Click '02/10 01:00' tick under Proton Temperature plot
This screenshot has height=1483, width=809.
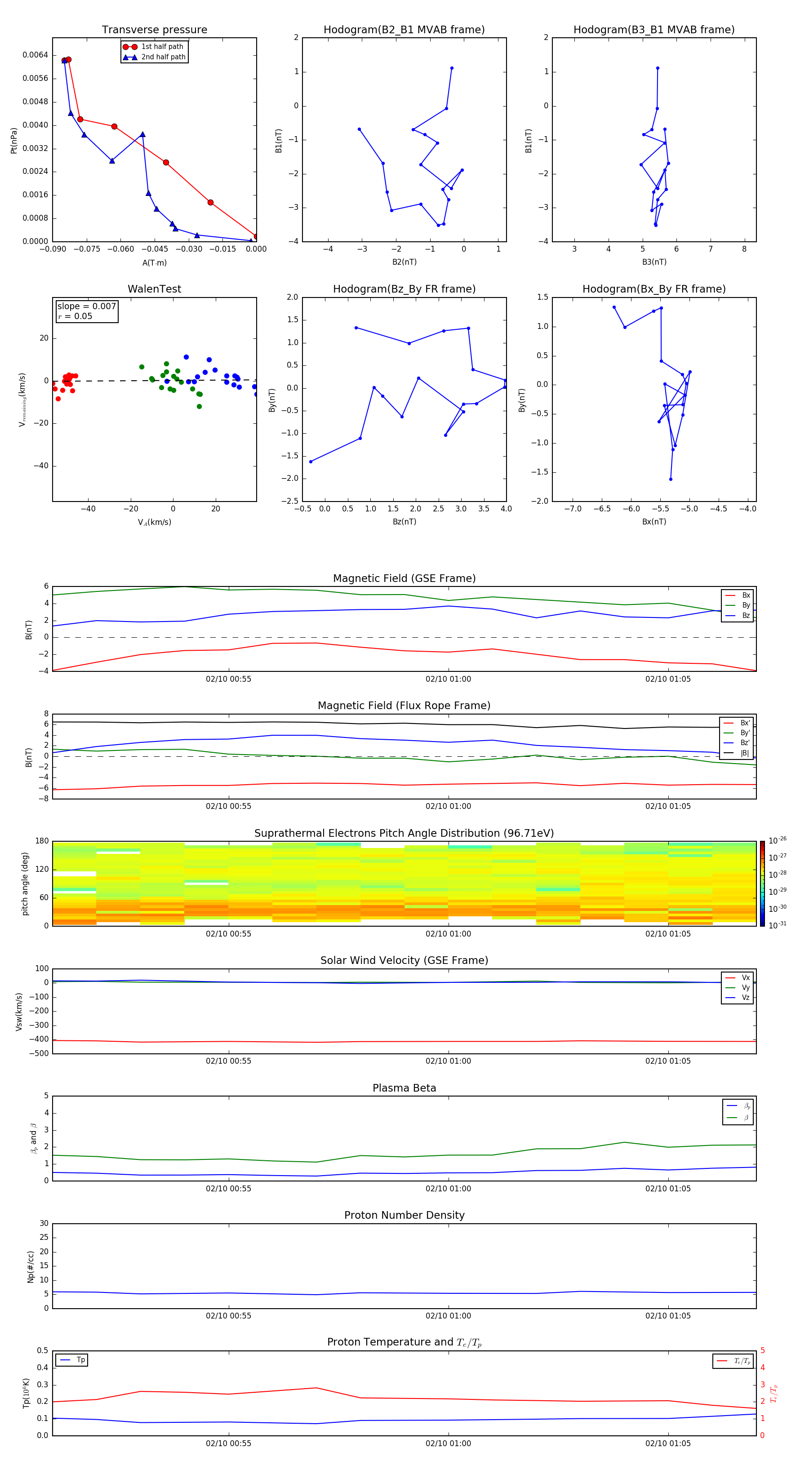[448, 1443]
